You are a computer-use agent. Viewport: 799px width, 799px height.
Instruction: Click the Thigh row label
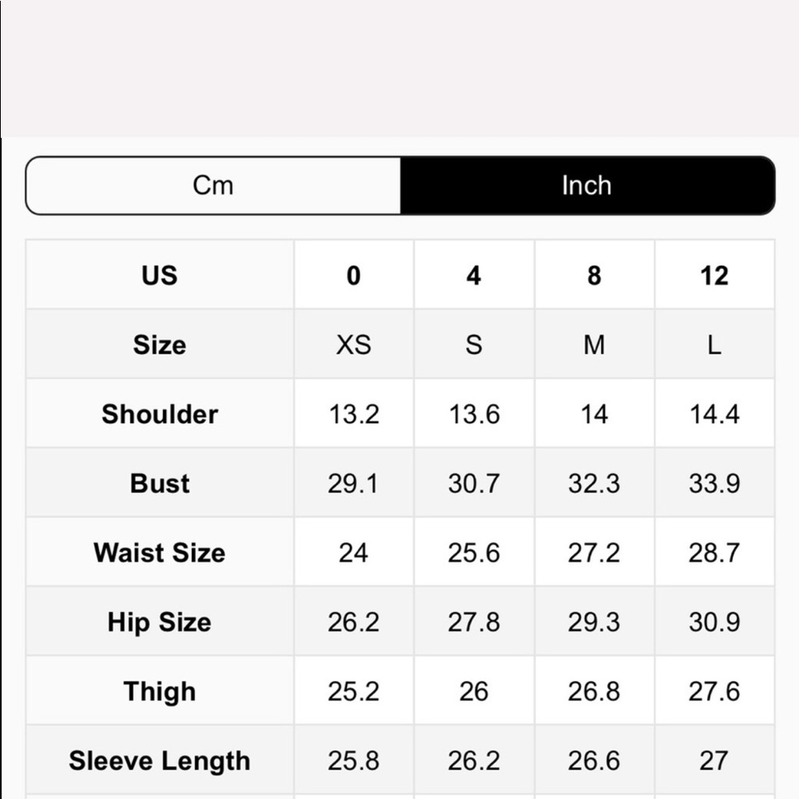point(160,692)
